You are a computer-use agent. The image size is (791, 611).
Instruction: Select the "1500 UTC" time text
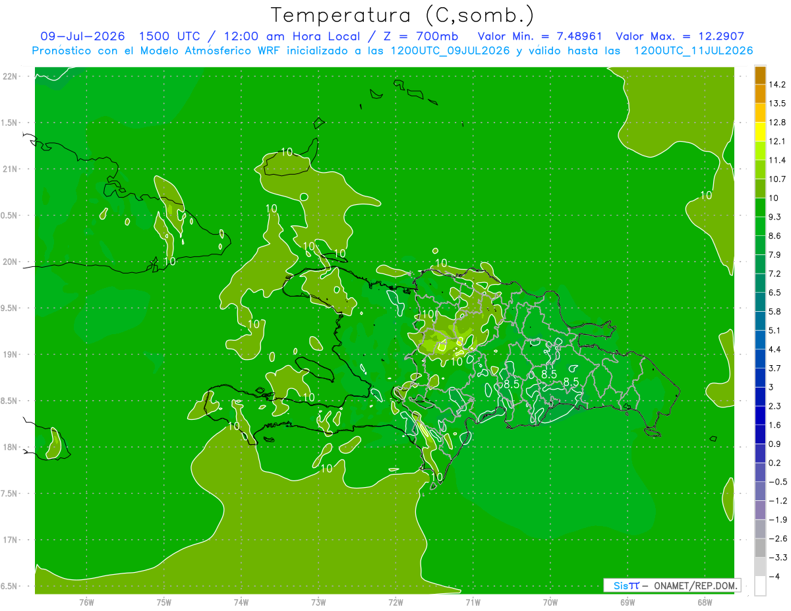[x=171, y=36]
